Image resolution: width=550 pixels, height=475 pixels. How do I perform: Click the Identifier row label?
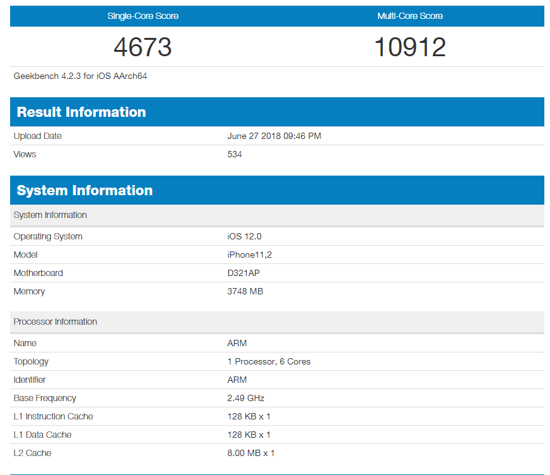click(30, 380)
